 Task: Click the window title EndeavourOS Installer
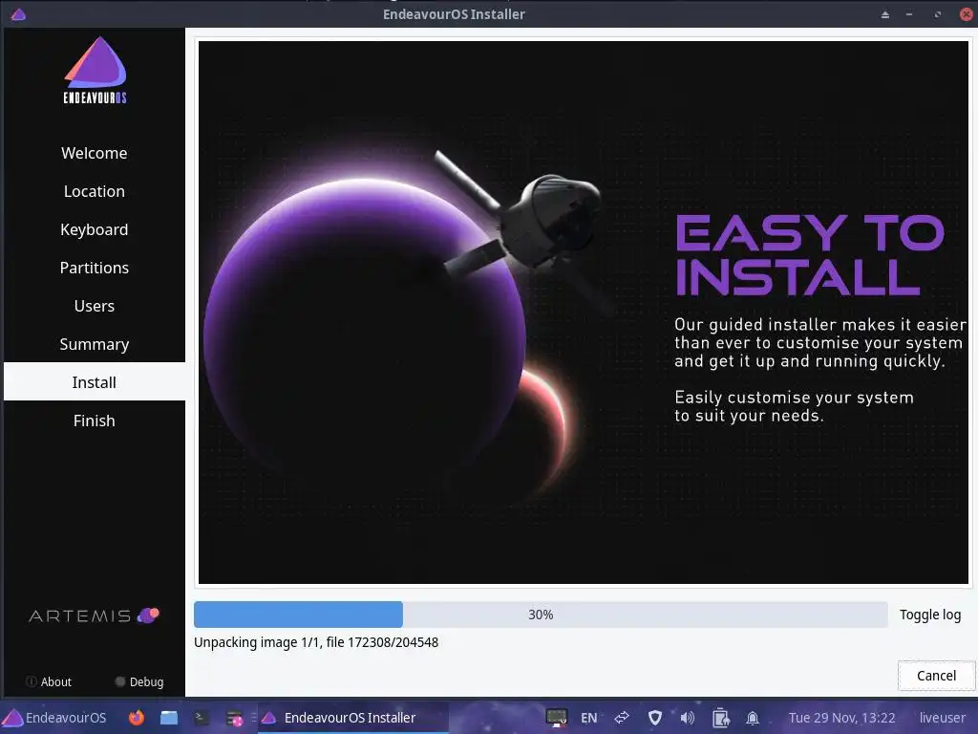(454, 14)
